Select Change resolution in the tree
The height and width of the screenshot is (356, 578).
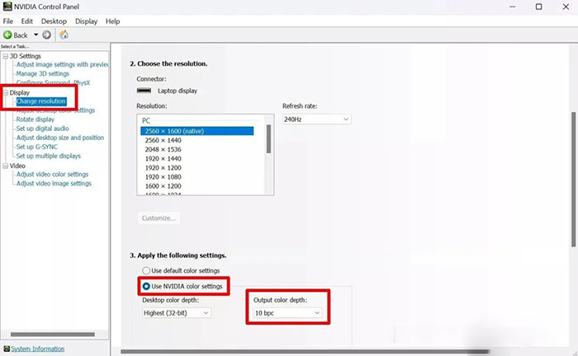(41, 101)
